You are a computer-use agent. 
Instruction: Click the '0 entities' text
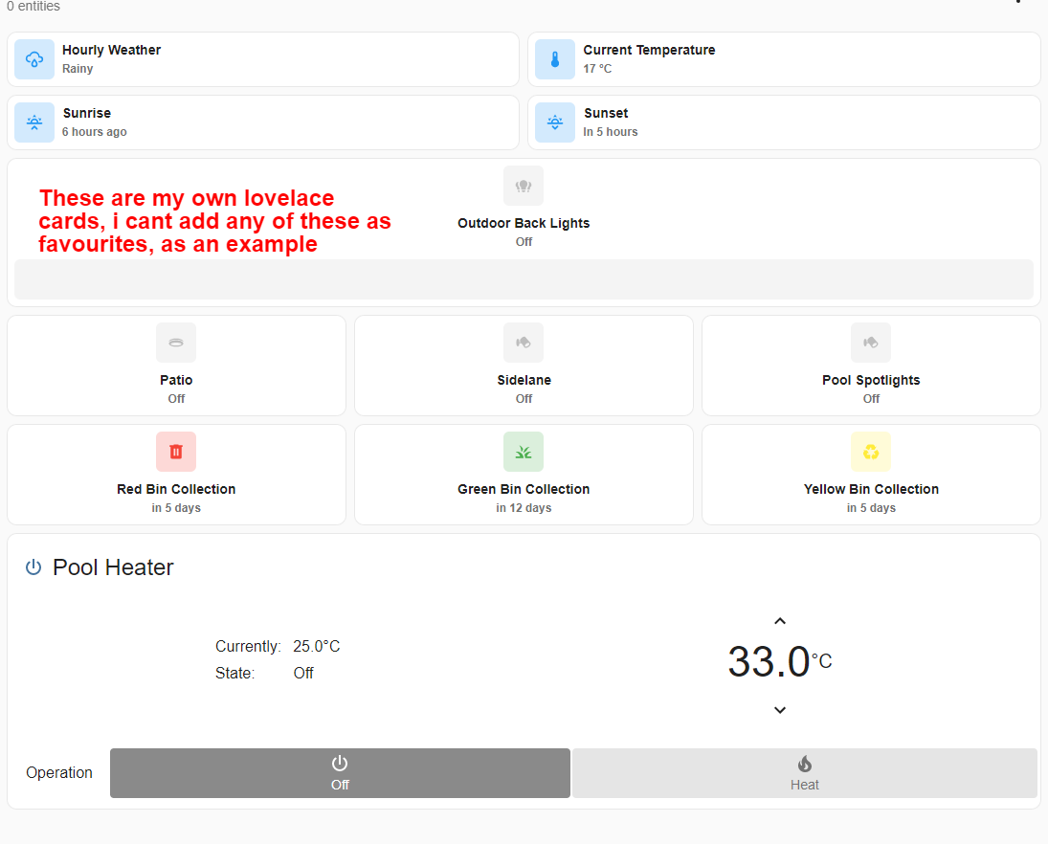33,6
